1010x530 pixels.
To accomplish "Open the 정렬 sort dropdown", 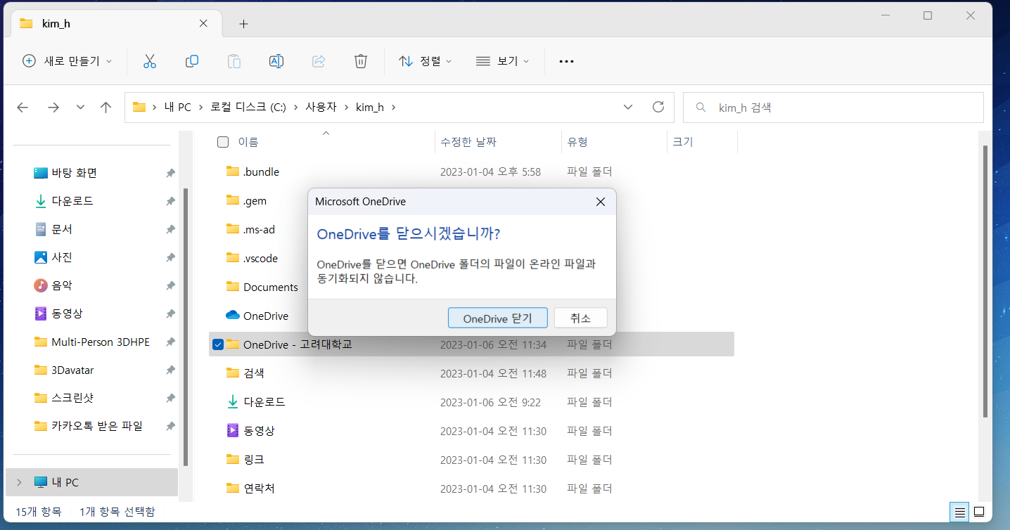I will pyautogui.click(x=425, y=61).
